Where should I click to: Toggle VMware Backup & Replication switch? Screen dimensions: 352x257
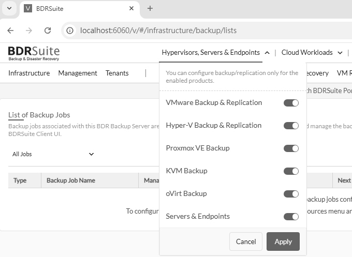pyautogui.click(x=291, y=103)
